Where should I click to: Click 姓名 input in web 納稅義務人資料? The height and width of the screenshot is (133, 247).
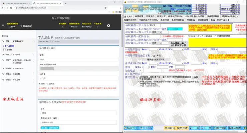(x=78, y=59)
